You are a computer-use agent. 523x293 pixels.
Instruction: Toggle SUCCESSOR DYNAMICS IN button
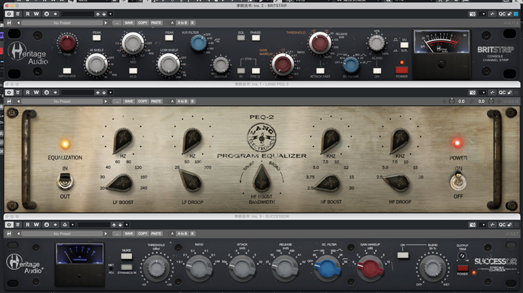(x=126, y=267)
